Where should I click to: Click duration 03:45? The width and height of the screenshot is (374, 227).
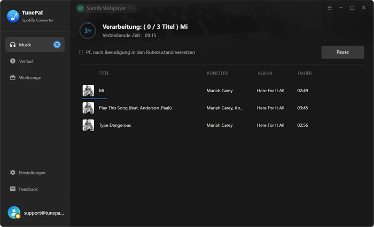click(x=302, y=108)
